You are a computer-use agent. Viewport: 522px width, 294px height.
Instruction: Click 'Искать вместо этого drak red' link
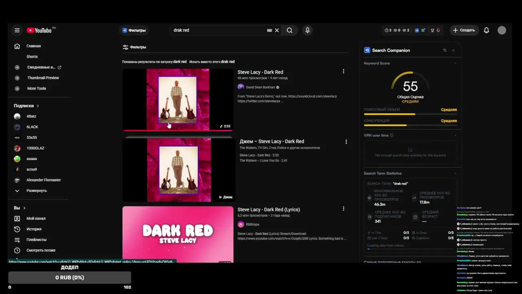tap(212, 62)
